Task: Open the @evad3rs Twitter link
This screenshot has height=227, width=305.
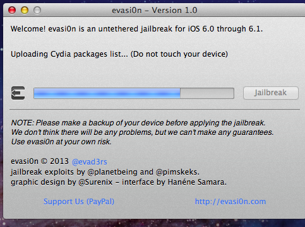Action: (90, 161)
